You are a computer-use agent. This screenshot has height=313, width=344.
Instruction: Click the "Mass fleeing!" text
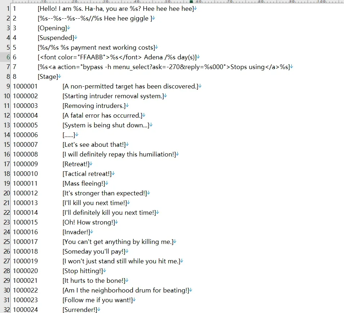(84, 183)
